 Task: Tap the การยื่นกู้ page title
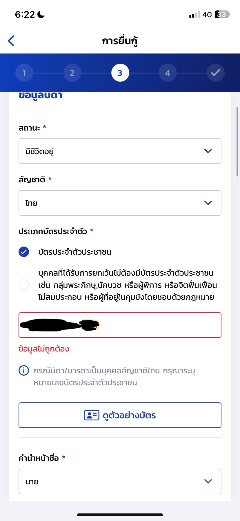coord(120,41)
